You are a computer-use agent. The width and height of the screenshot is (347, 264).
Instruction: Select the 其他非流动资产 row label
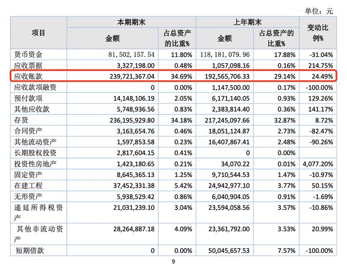point(38,234)
